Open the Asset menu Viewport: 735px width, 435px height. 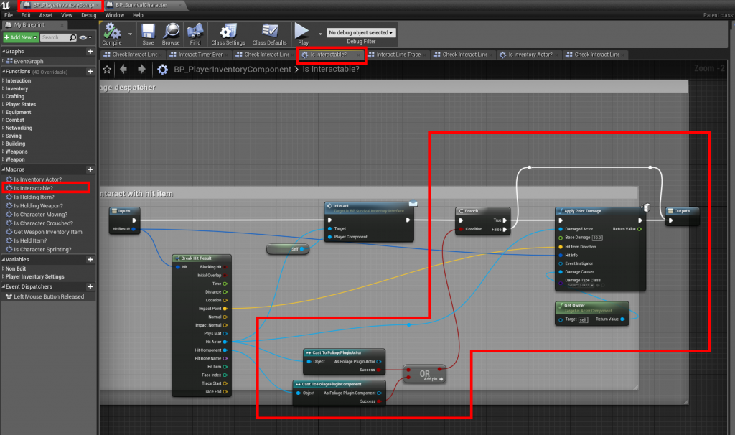(46, 15)
